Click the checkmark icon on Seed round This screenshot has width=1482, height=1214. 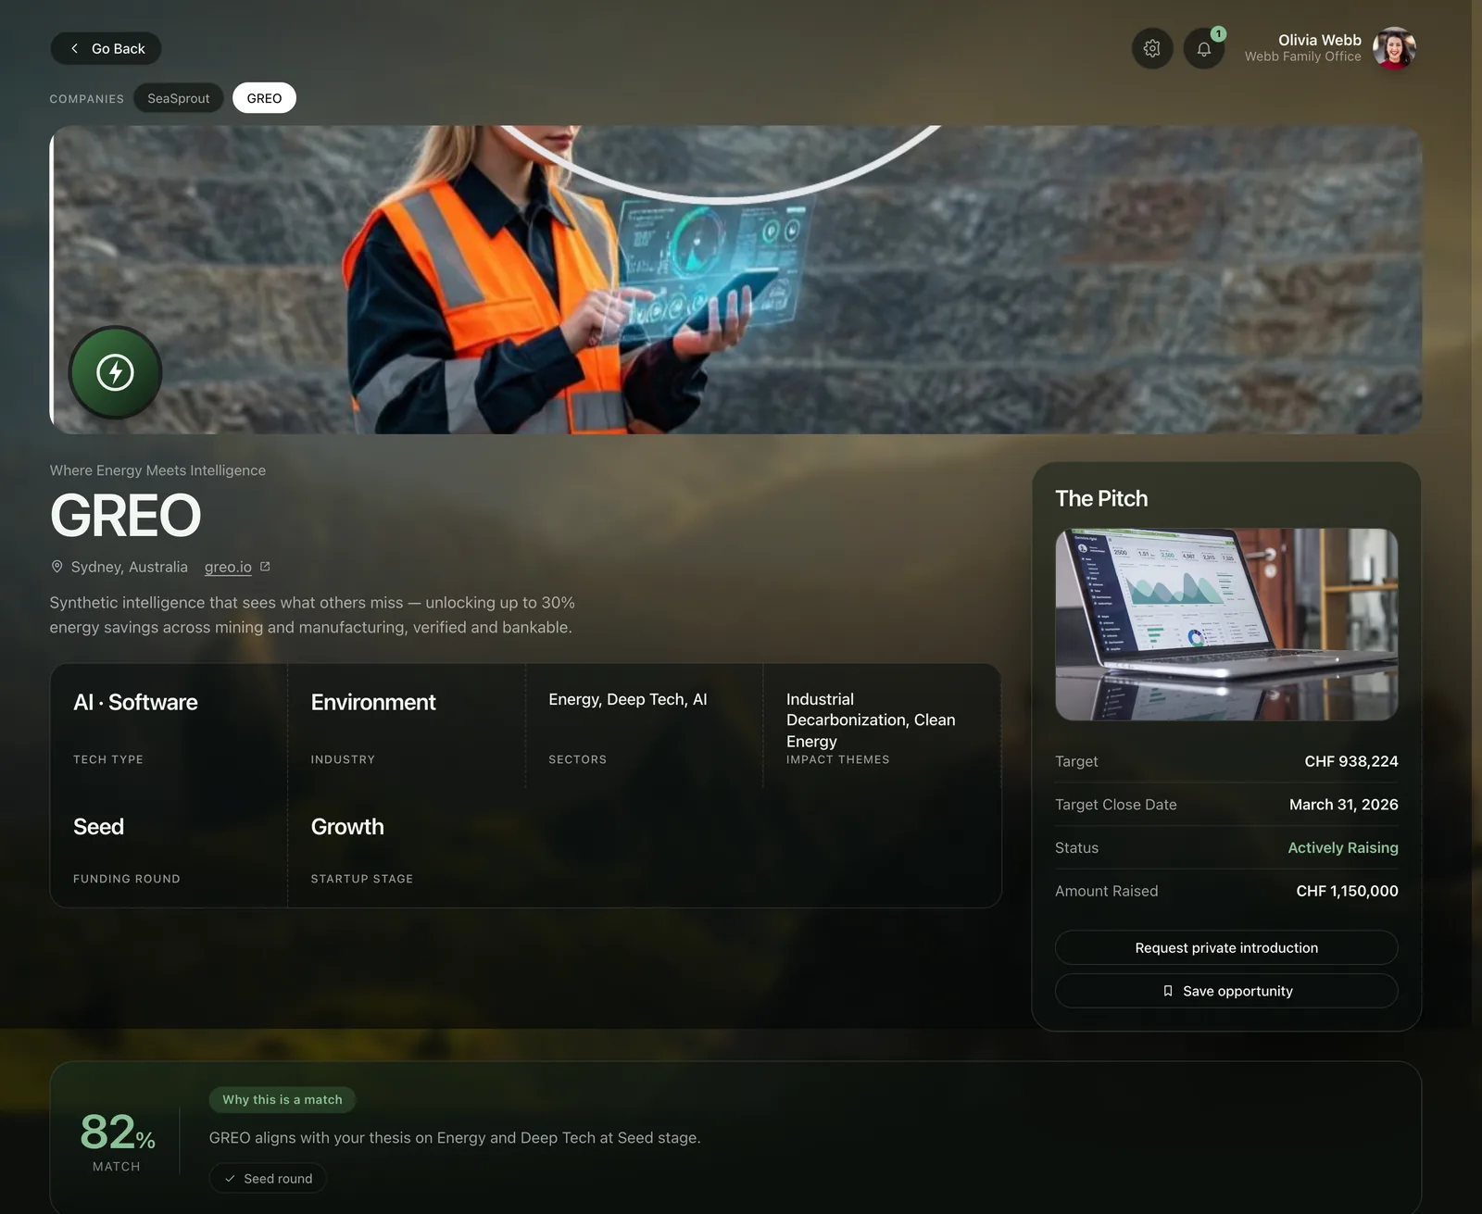point(230,1179)
